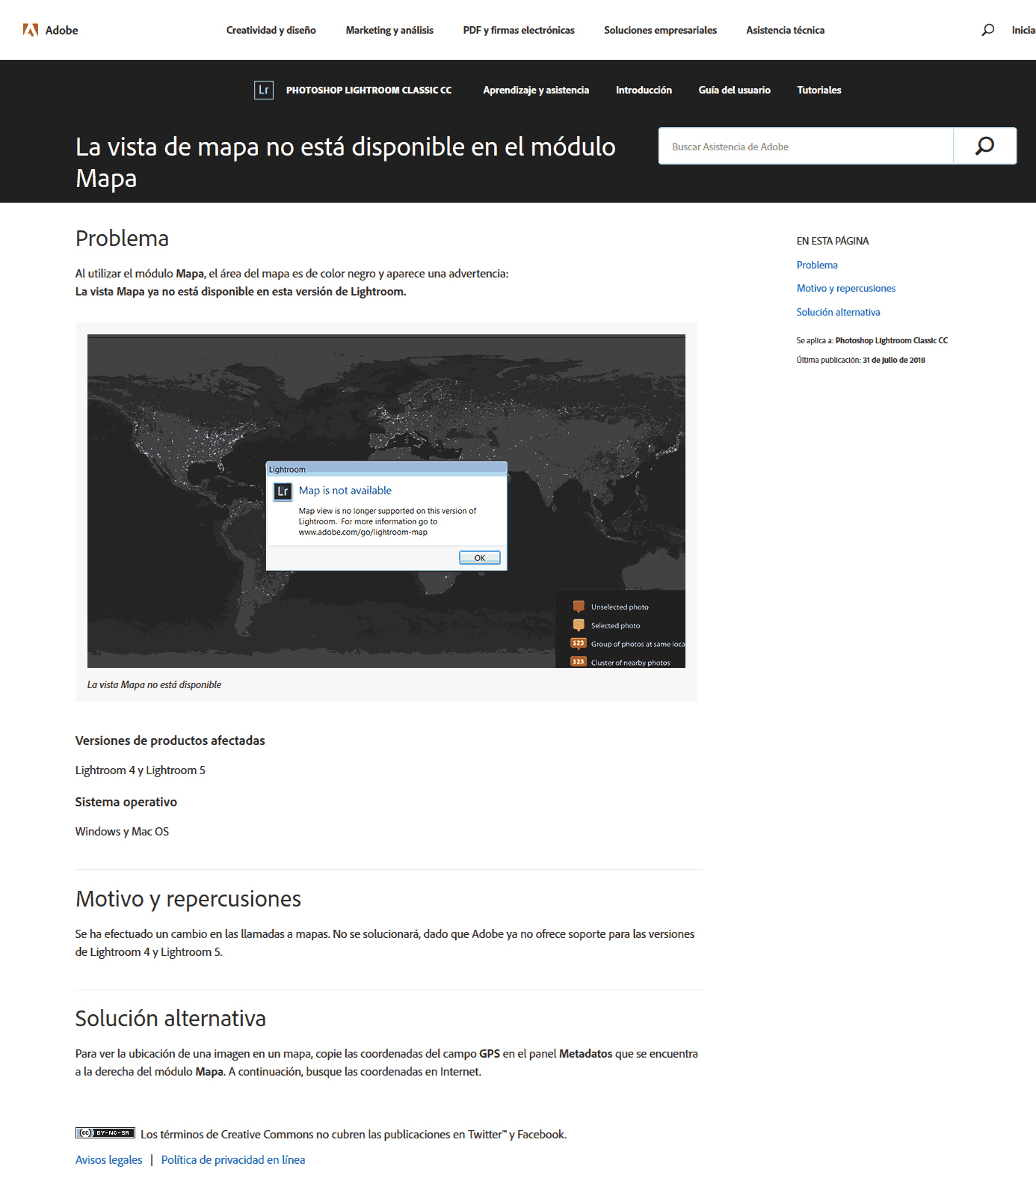1036x1196 pixels.
Task: Click the 'Lightroom 4 y Lightroom 5' text
Action: pyautogui.click(x=141, y=770)
